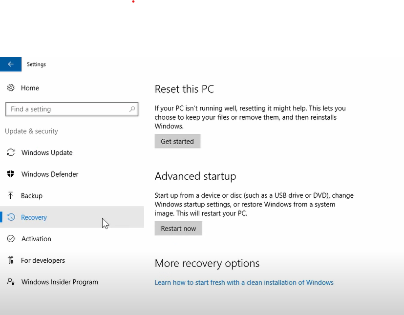The width and height of the screenshot is (404, 315).
Task: Click the Get started button
Action: (177, 141)
